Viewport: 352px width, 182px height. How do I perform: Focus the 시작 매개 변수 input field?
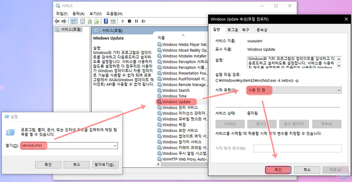[x=297, y=148]
